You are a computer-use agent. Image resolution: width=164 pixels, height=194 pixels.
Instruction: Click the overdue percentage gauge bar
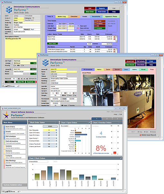tap(115, 153)
